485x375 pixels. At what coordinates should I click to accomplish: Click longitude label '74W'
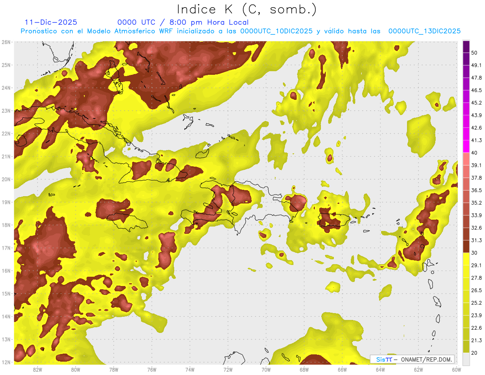(190, 369)
